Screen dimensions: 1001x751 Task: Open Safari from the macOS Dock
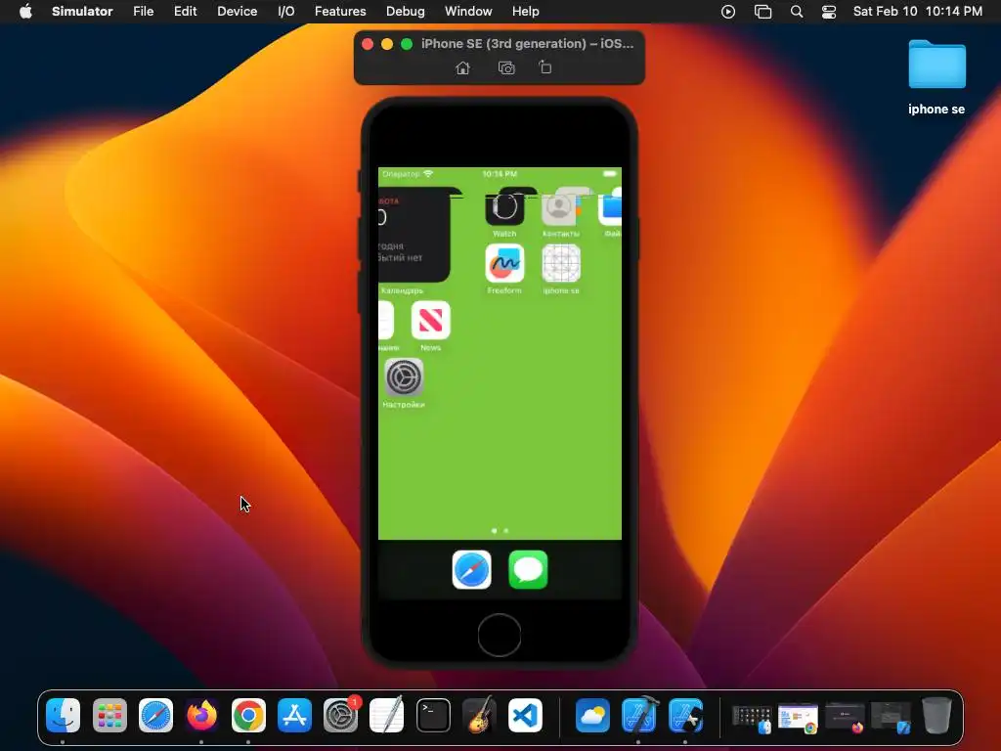coord(155,715)
